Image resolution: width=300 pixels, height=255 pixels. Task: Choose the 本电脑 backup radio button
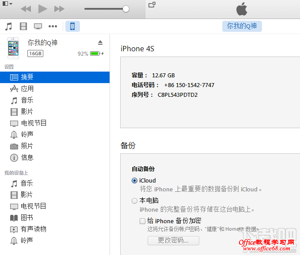[x=134, y=201]
